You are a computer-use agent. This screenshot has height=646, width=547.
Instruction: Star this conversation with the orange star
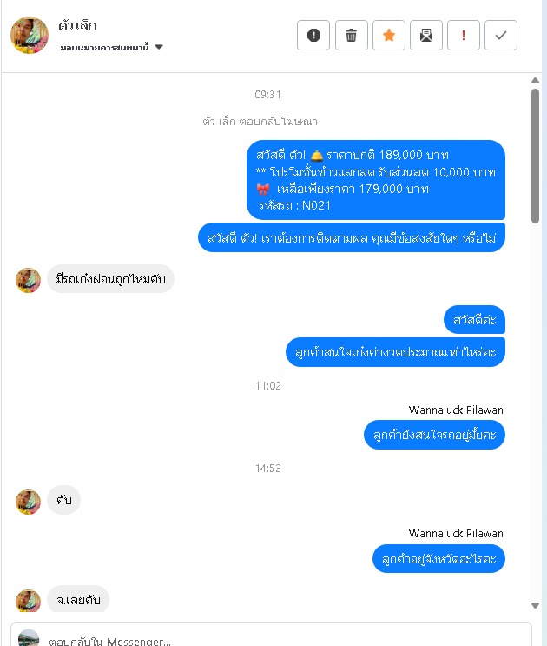click(x=389, y=35)
